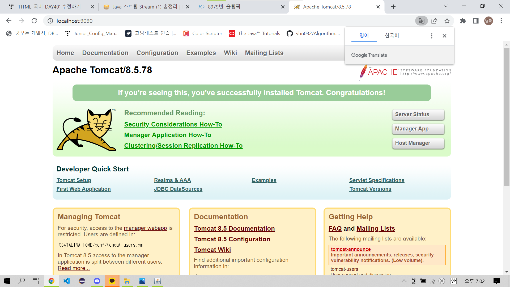This screenshot has height=287, width=510.
Task: Open Task View on the taskbar
Action: [36, 281]
